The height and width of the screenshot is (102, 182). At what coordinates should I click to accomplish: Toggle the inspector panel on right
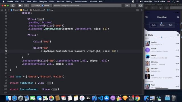pos(141,6)
